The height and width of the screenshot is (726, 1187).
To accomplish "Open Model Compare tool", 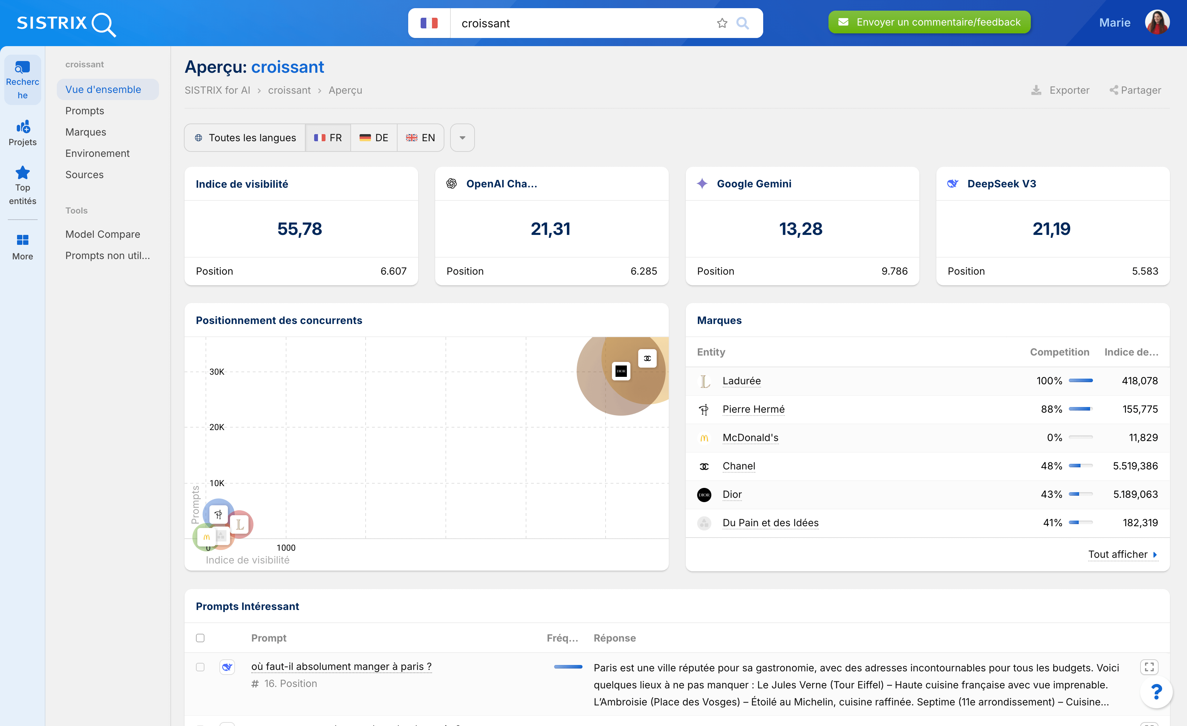I will click(x=103, y=234).
